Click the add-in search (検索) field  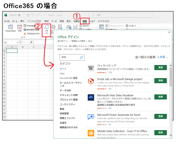point(72,57)
